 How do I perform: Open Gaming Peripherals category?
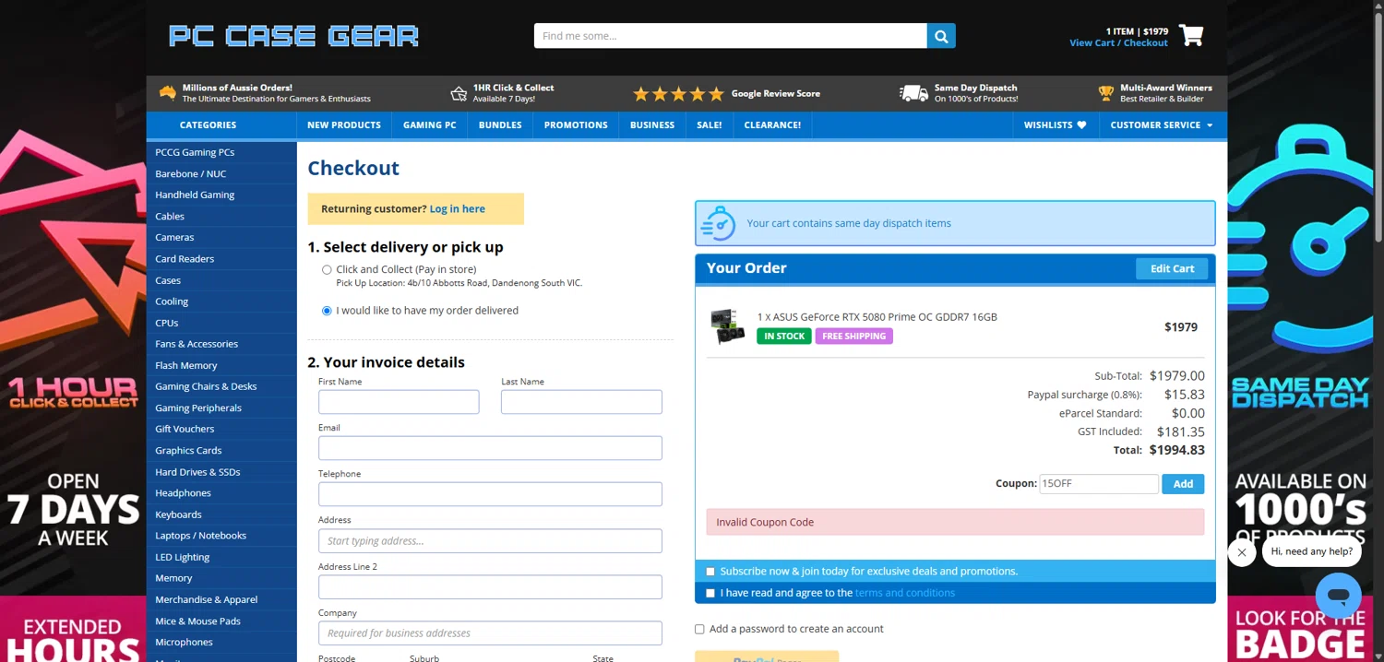[x=221, y=408]
